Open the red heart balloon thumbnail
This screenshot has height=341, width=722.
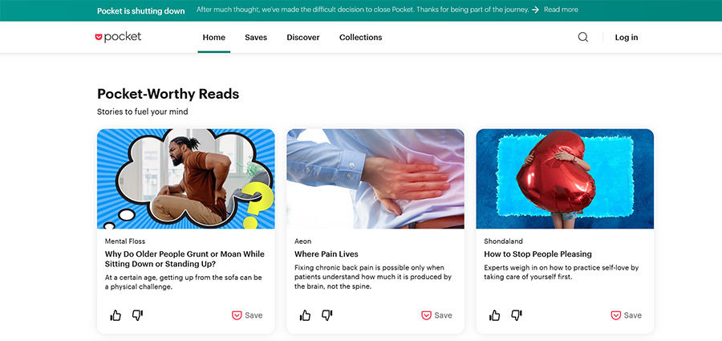coord(565,179)
